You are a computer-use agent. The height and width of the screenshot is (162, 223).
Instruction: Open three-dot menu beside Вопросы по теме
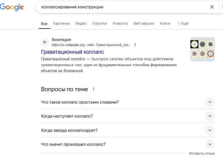[93, 89]
